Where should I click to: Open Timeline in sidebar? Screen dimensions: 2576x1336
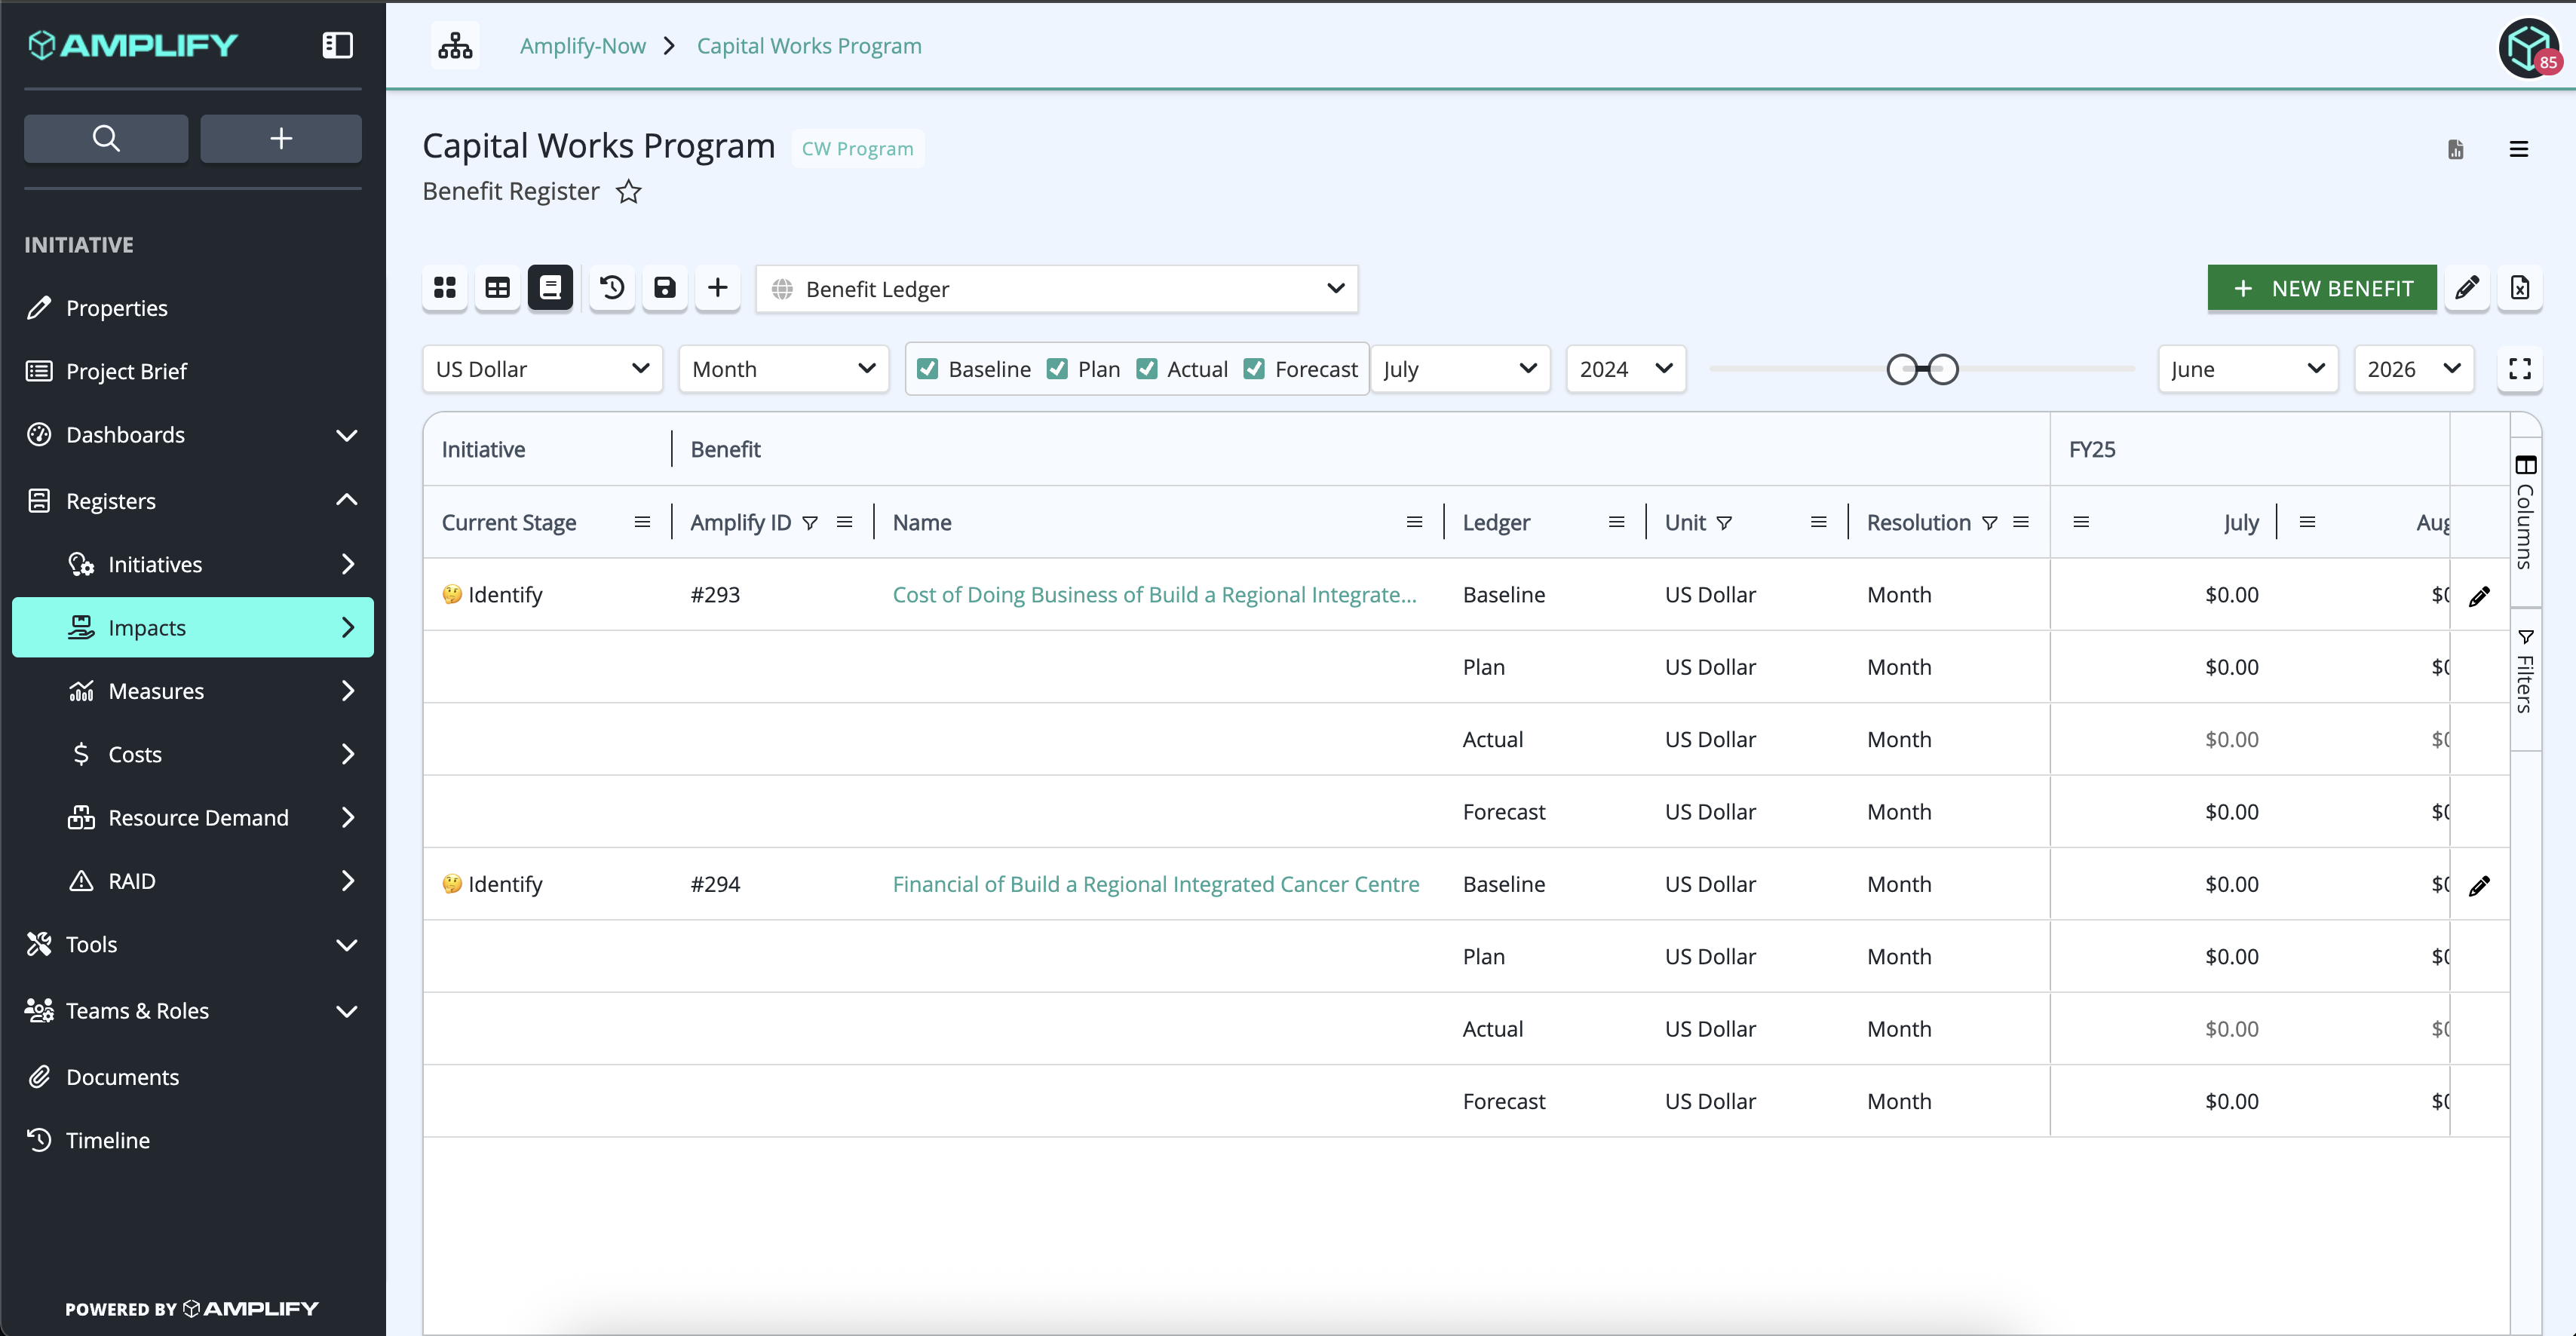click(x=192, y=1140)
